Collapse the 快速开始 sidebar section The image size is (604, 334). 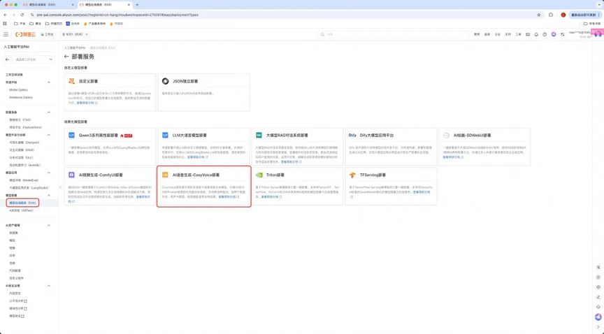tap(49, 82)
